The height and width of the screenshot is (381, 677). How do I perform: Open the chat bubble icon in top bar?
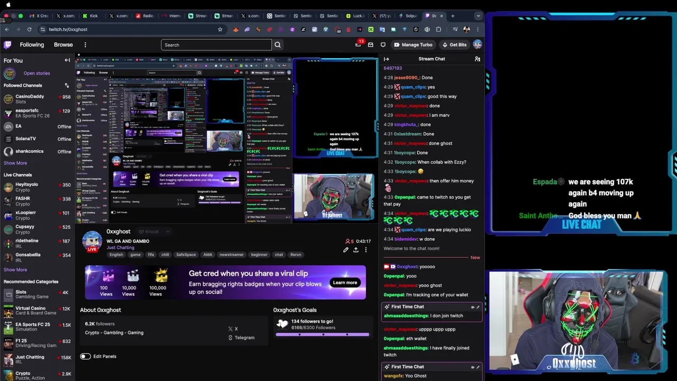point(383,45)
